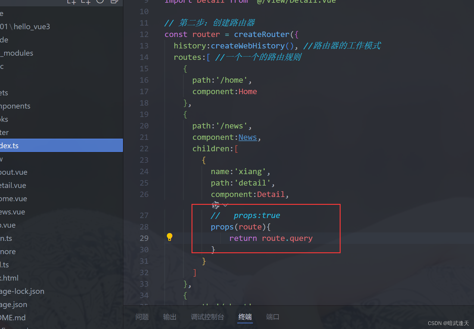
Task: Open the 'p.vue' file row in explorer
Action: 61,225
